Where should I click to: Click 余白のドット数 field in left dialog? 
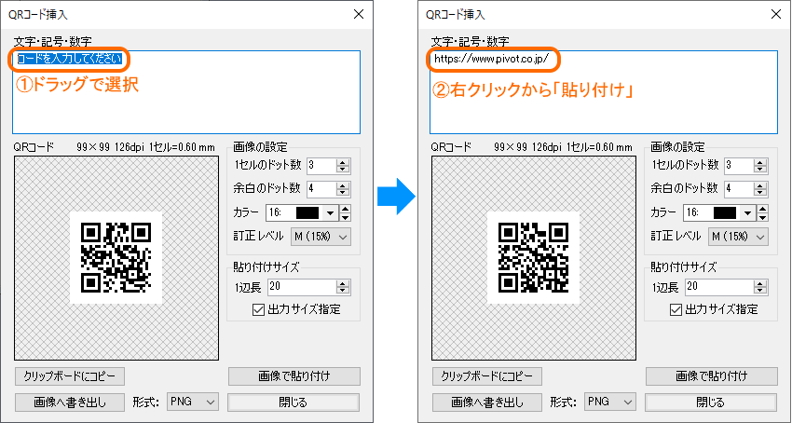coord(321,188)
